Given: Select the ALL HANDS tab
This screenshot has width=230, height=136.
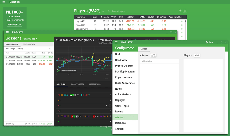Looking at the screenshot, I should [61, 84].
